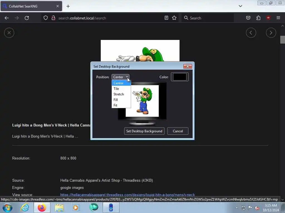This screenshot has height=213, width=285.
Task: Open the Windows Start button
Action: pyautogui.click(x=8, y=207)
